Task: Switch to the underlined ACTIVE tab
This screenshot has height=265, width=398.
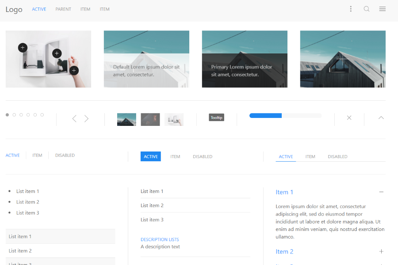Action: pyautogui.click(x=286, y=156)
